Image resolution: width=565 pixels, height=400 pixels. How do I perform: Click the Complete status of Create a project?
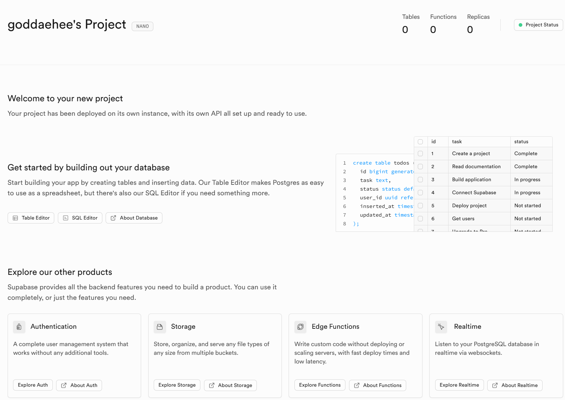coord(531,154)
